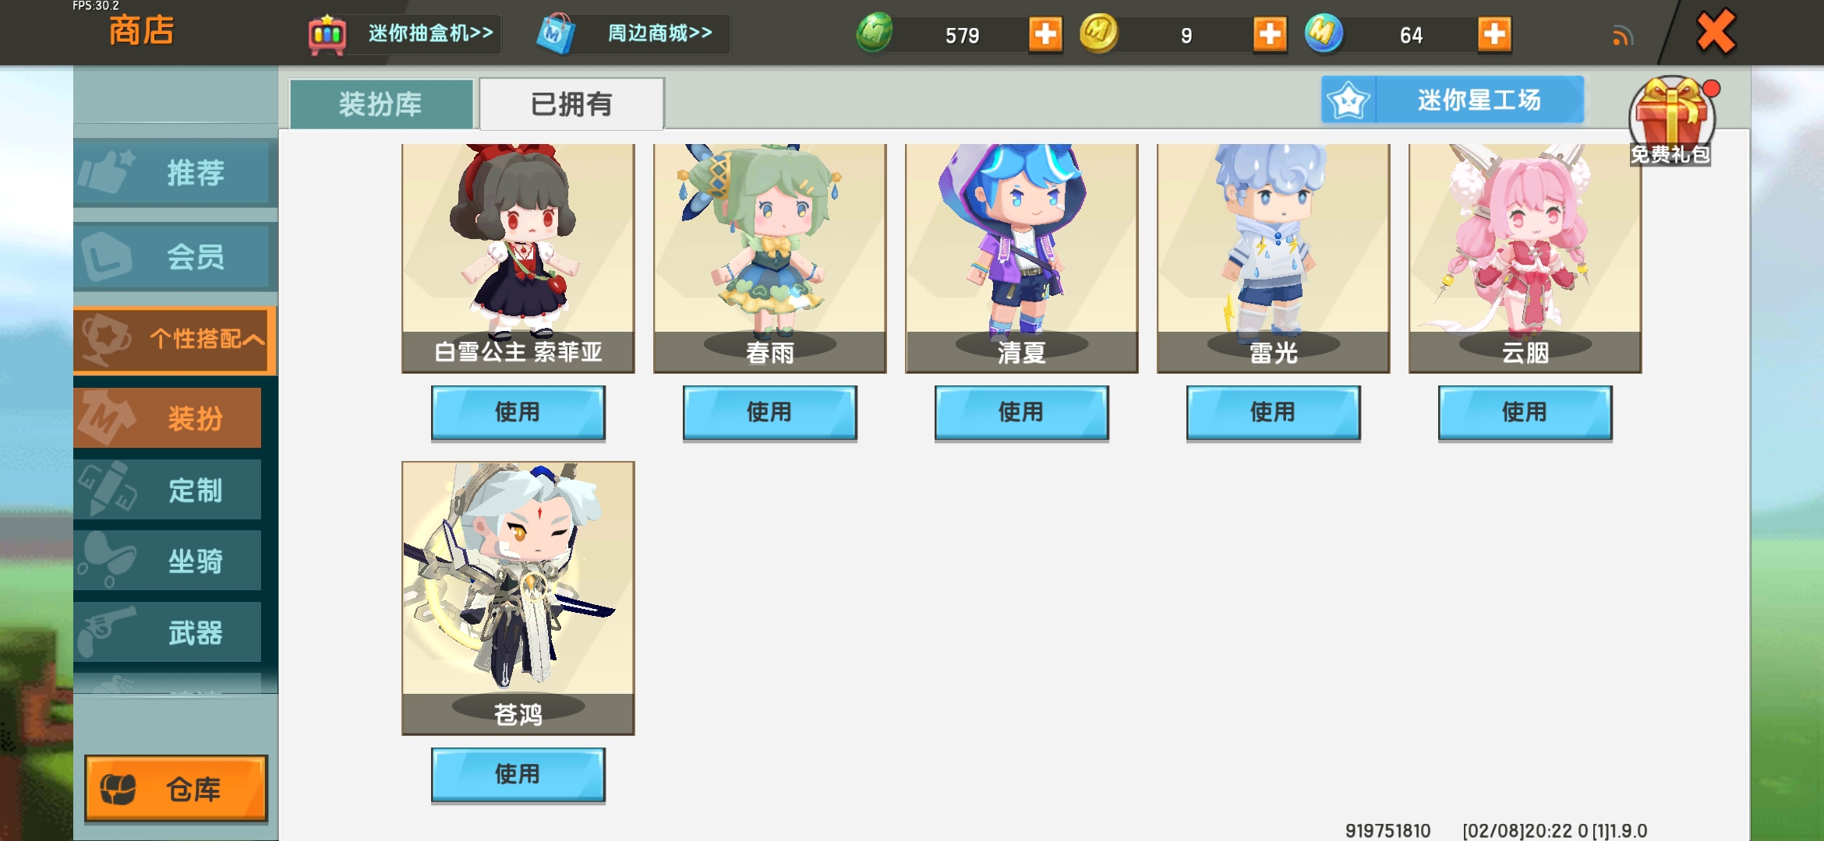Select the 云胭 character thumbnail

point(1525,258)
